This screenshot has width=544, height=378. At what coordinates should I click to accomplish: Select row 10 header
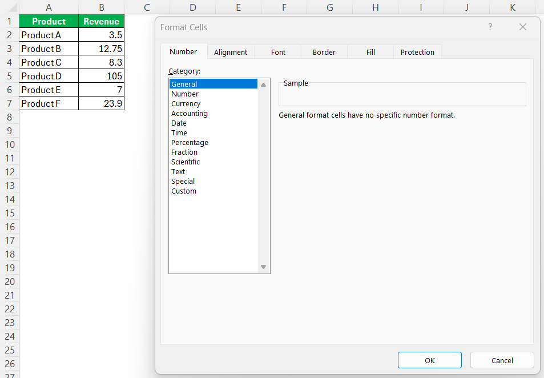click(x=10, y=144)
